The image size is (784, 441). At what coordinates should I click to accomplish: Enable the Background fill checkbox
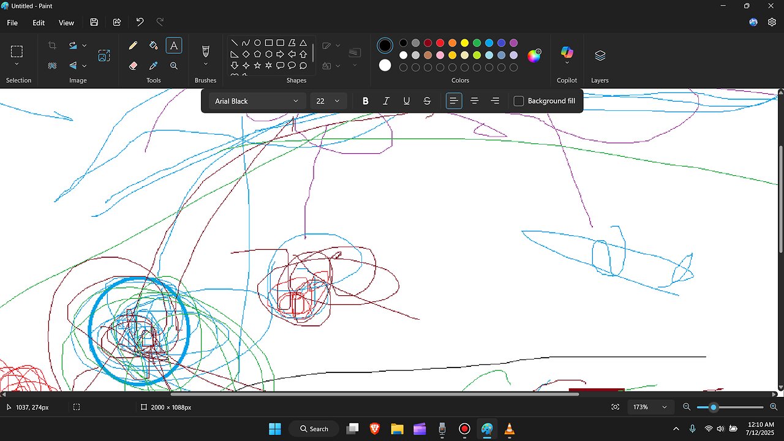point(519,101)
